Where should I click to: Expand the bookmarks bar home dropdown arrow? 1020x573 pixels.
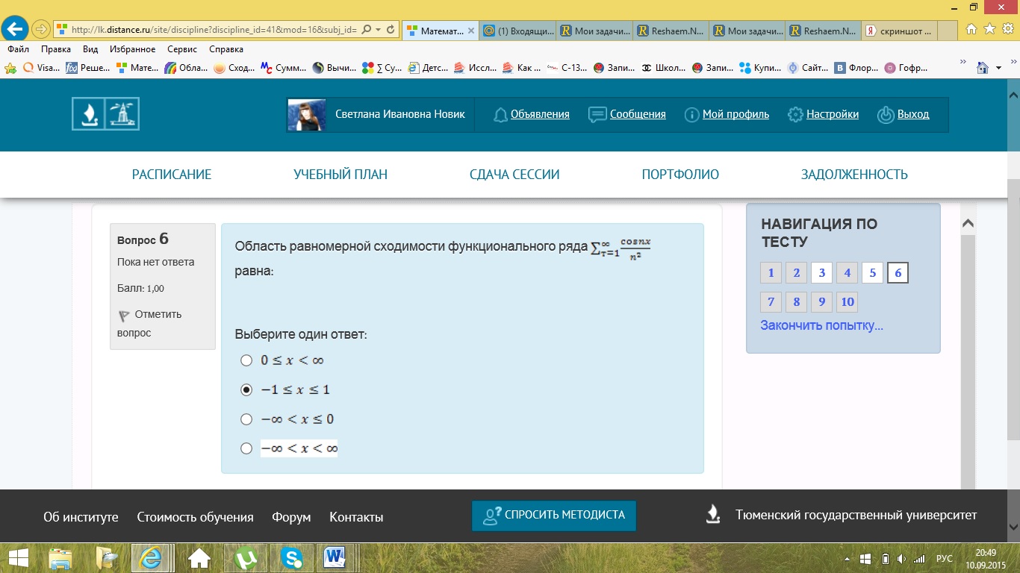tap(999, 68)
